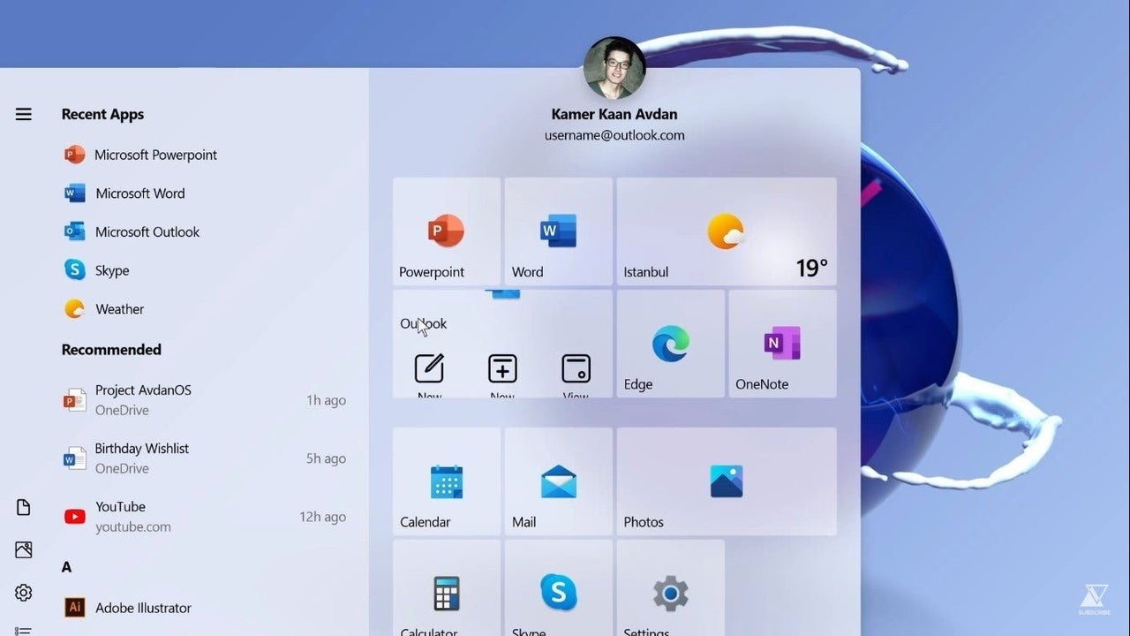Start Microsoft Outlook from Recent Apps
1130x636 pixels.
132,232
